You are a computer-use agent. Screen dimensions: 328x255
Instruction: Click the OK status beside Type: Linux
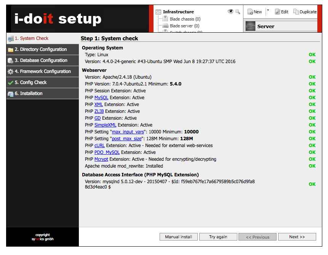[x=312, y=55]
